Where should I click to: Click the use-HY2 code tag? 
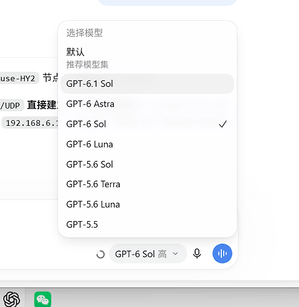pos(19,78)
